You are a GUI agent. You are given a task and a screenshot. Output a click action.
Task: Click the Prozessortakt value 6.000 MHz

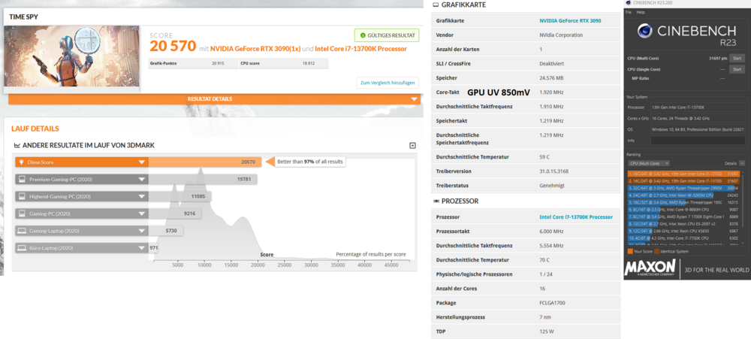[551, 232]
